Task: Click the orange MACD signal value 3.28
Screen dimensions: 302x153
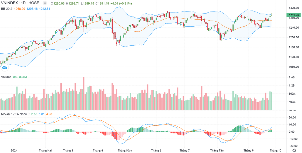Action: coord(49,114)
